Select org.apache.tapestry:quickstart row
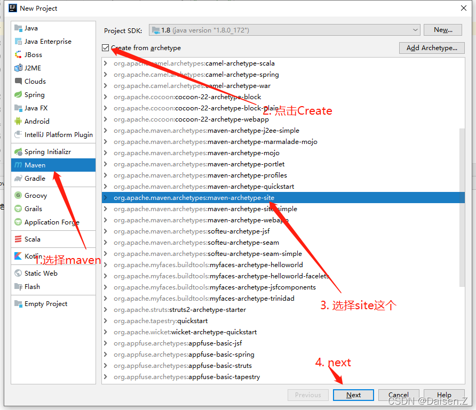Screen dimensions: 476x410 [x=283, y=320]
